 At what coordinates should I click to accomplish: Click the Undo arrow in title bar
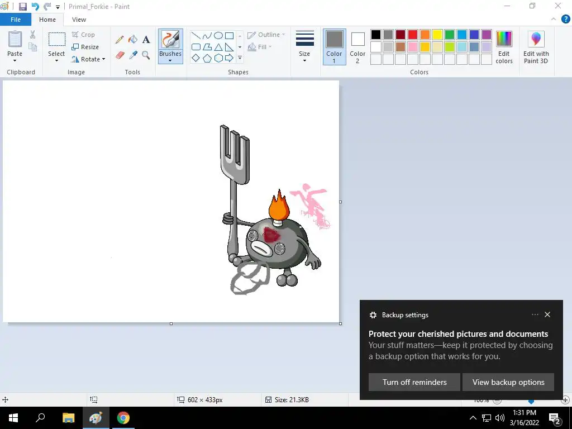click(35, 7)
